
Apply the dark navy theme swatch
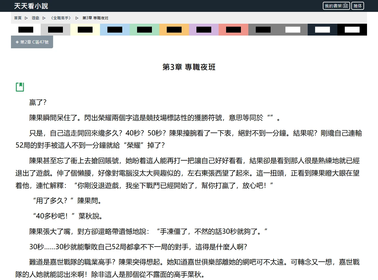coord(323,30)
